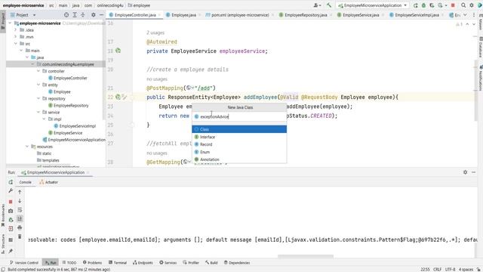Screen dimensions: 483x272
Task: Open the Actuator tab in Run panel
Action: (48, 182)
